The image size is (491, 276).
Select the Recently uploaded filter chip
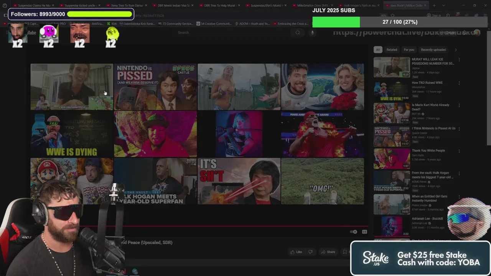tap(433, 50)
